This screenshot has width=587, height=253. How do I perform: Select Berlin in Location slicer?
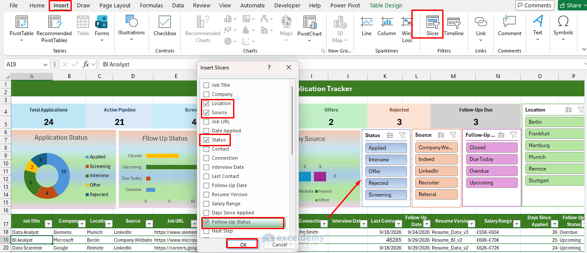[x=556, y=122]
